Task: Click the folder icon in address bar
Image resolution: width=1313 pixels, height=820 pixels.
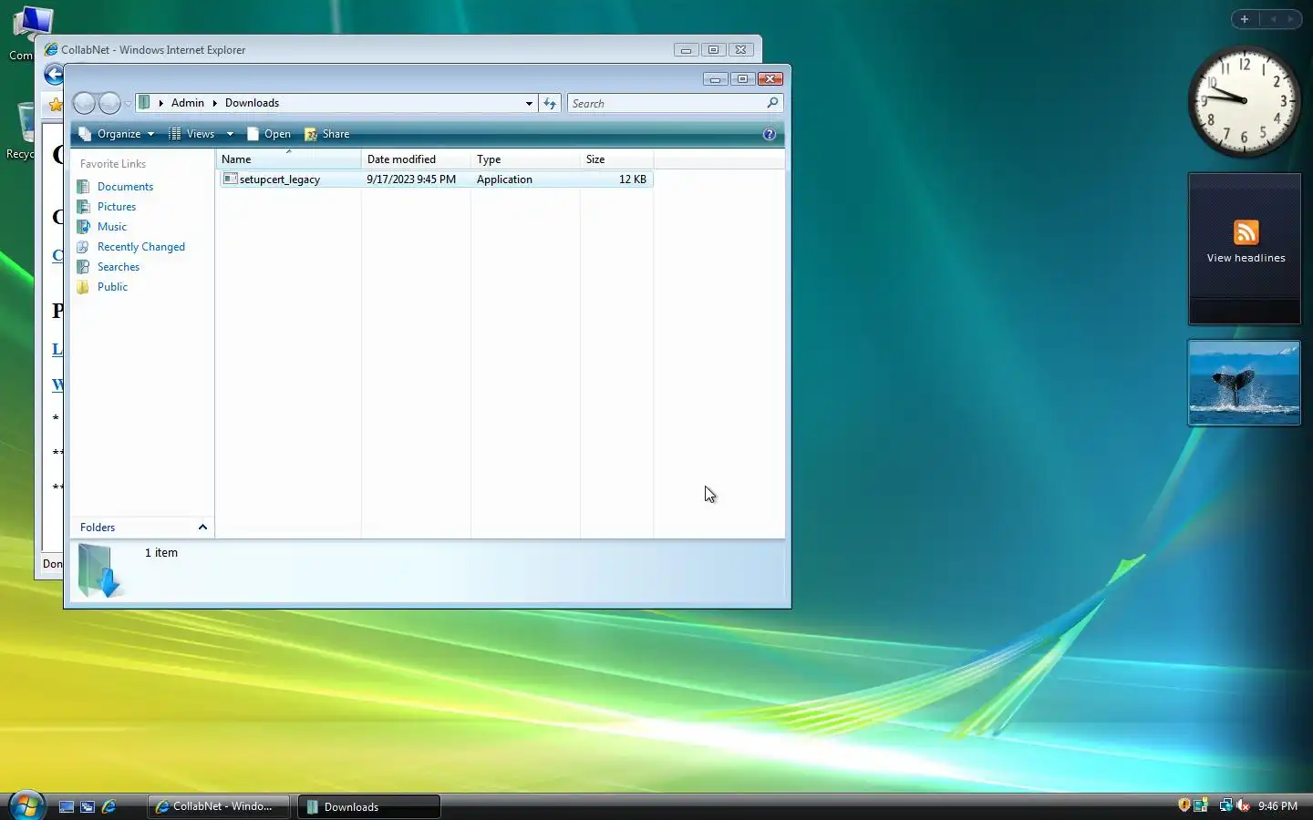Action: (144, 103)
